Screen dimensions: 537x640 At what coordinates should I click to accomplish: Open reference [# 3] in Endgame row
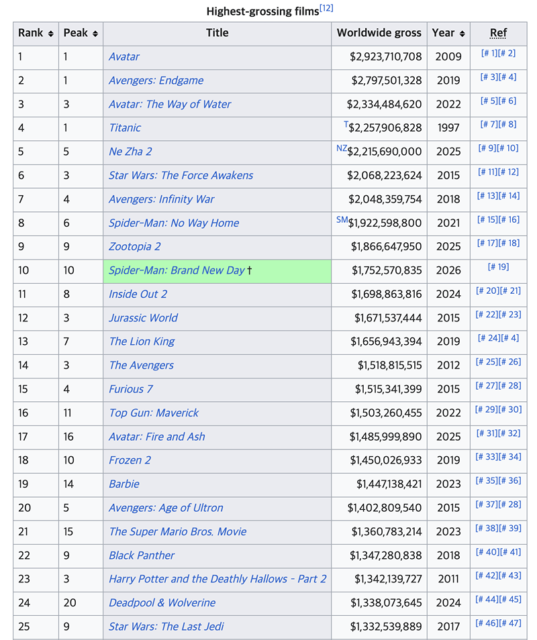[x=489, y=76]
